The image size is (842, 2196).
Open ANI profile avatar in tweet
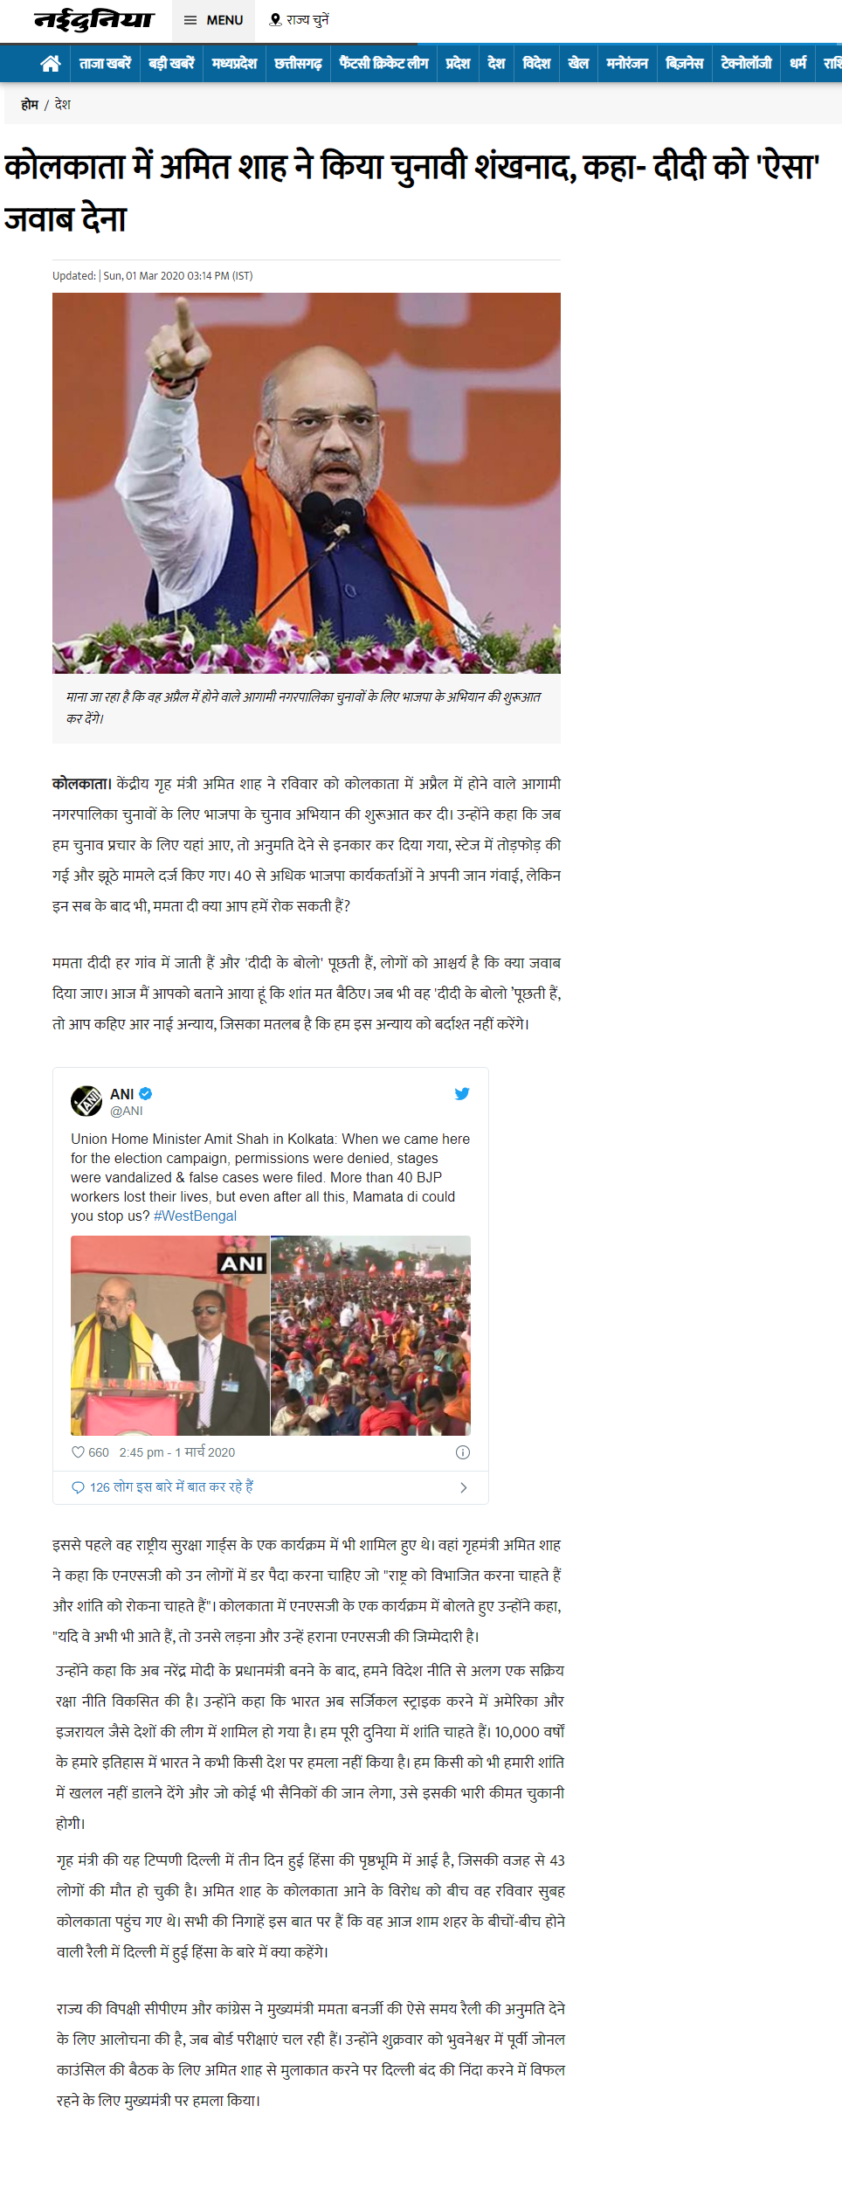point(86,1100)
